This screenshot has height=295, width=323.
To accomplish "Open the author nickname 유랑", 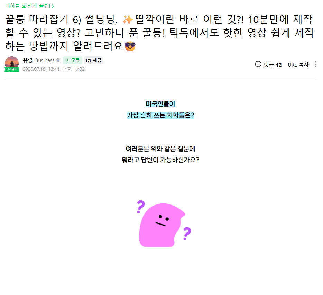I will (x=28, y=60).
